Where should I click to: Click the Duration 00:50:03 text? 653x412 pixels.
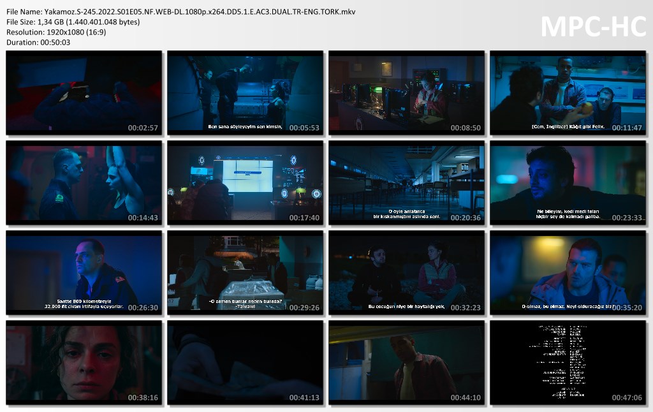38,42
